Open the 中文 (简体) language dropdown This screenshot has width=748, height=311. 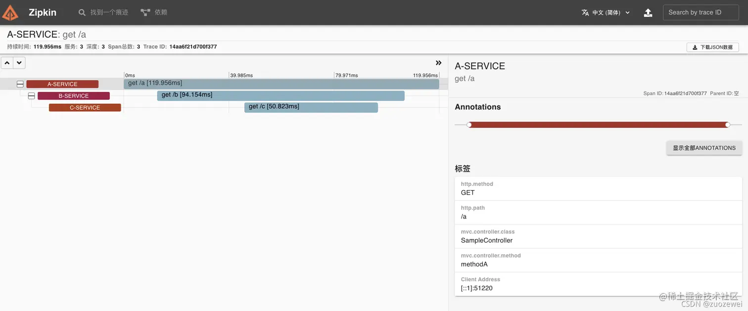[606, 12]
